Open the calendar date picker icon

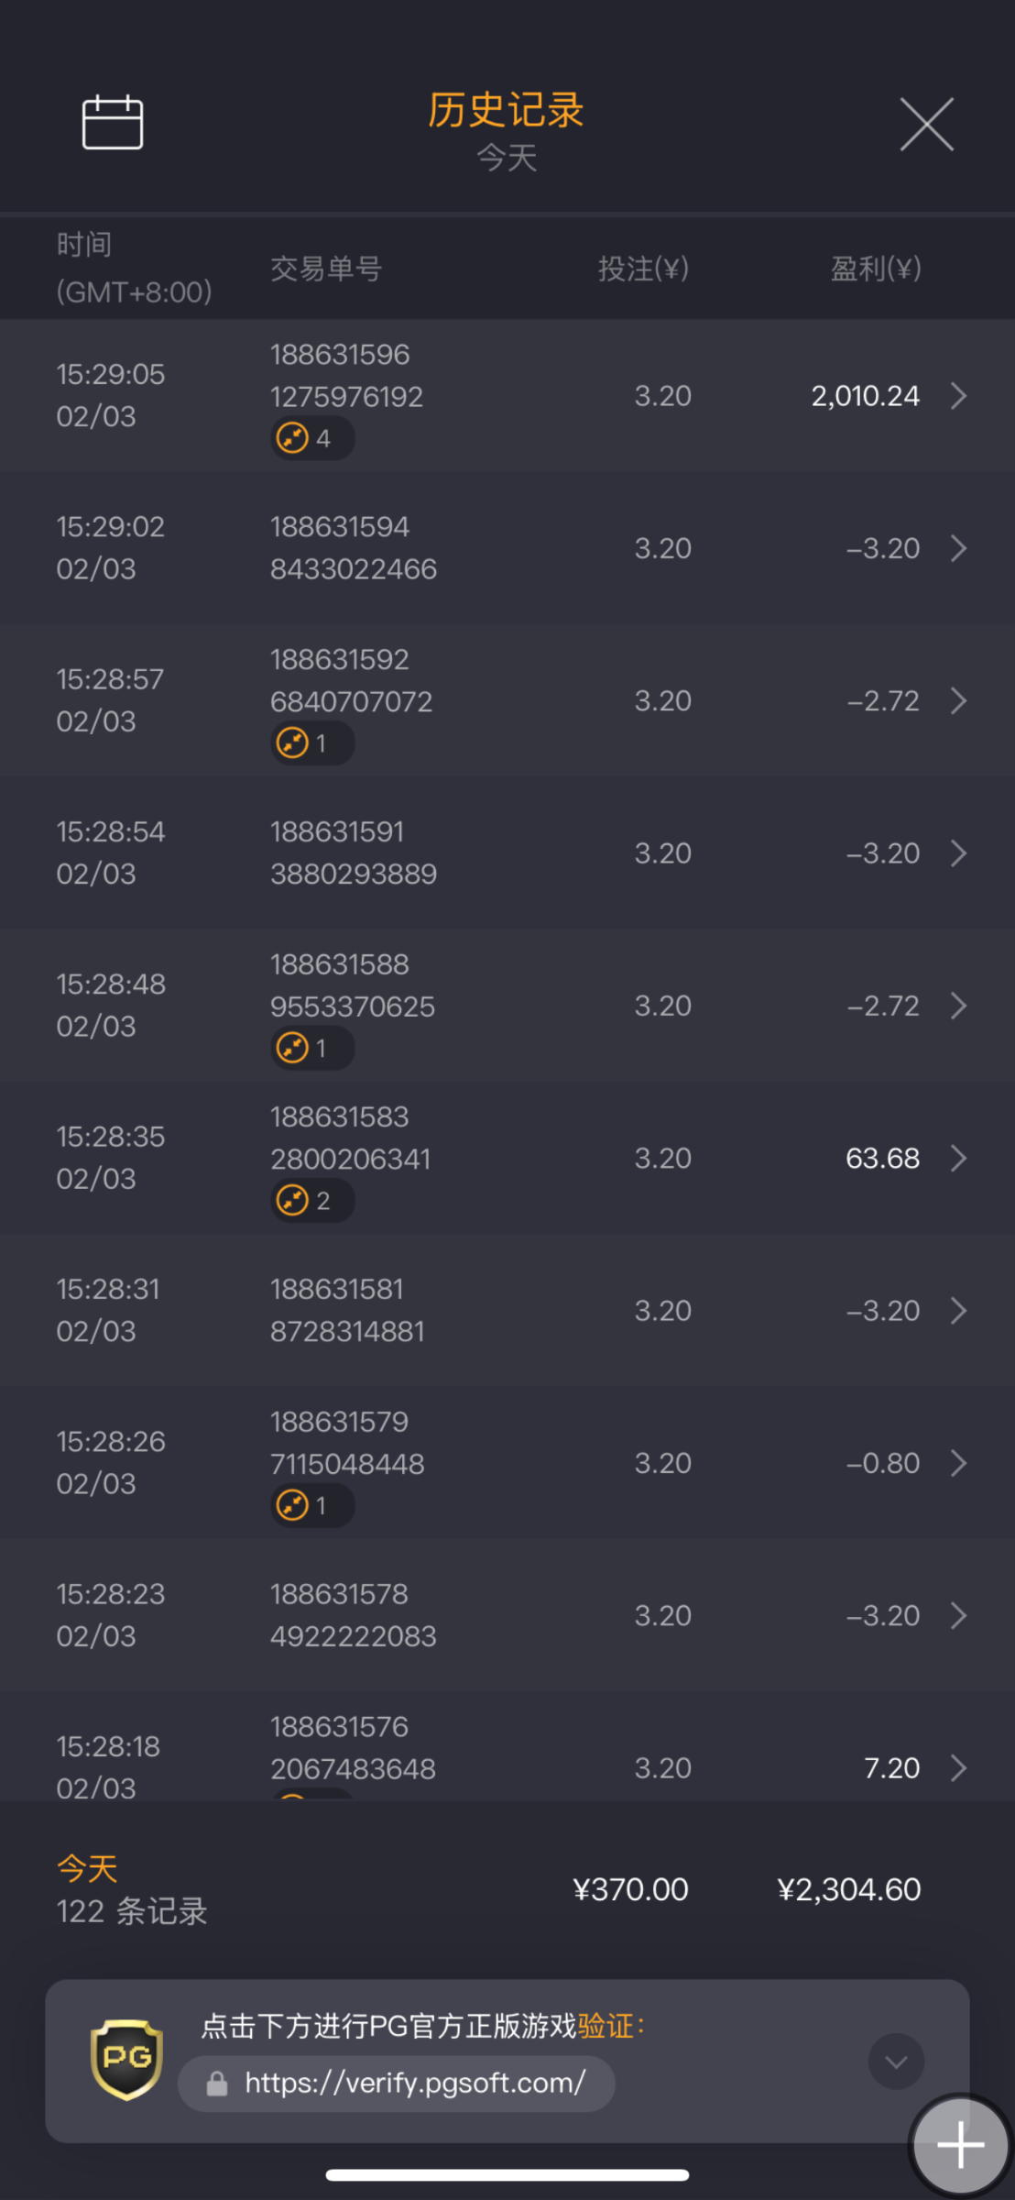coord(113,123)
